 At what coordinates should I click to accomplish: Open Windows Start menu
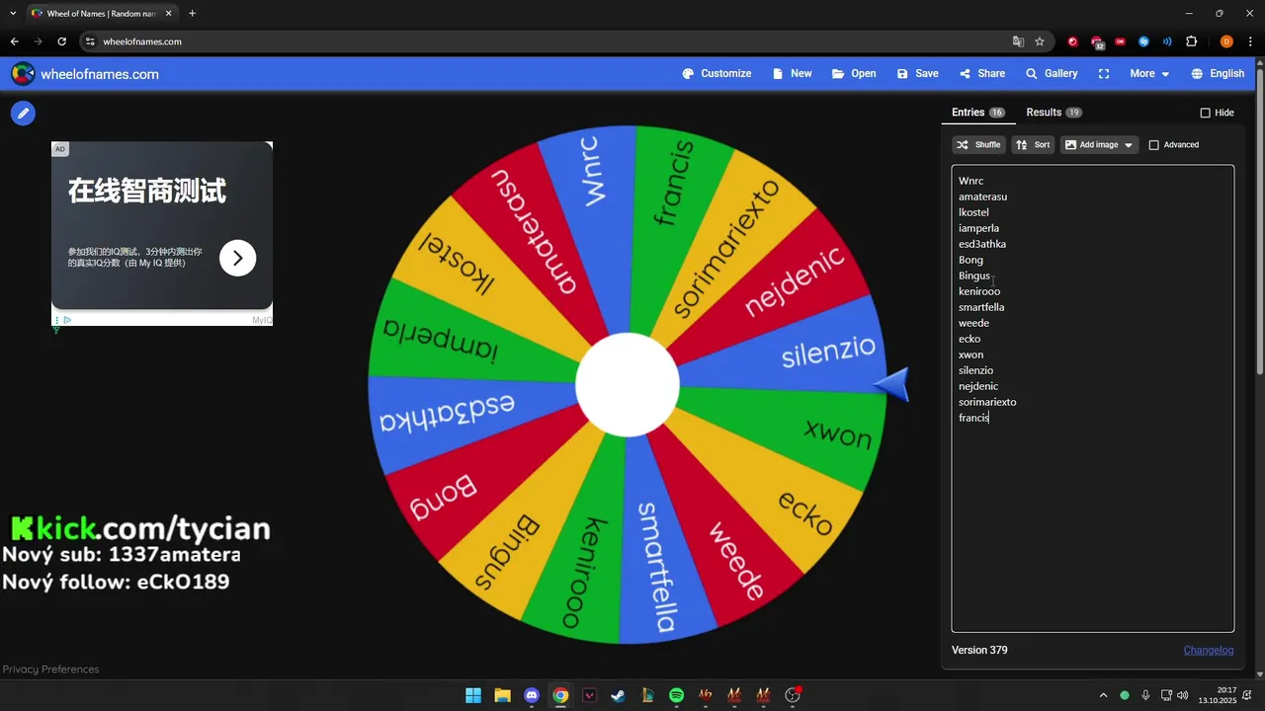coord(473,695)
